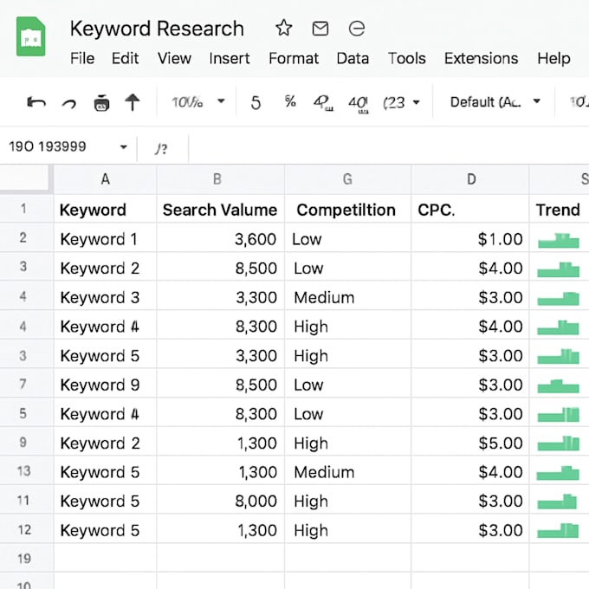Click the High cell in the 8,000 row
The image size is (589, 589).
pos(348,501)
